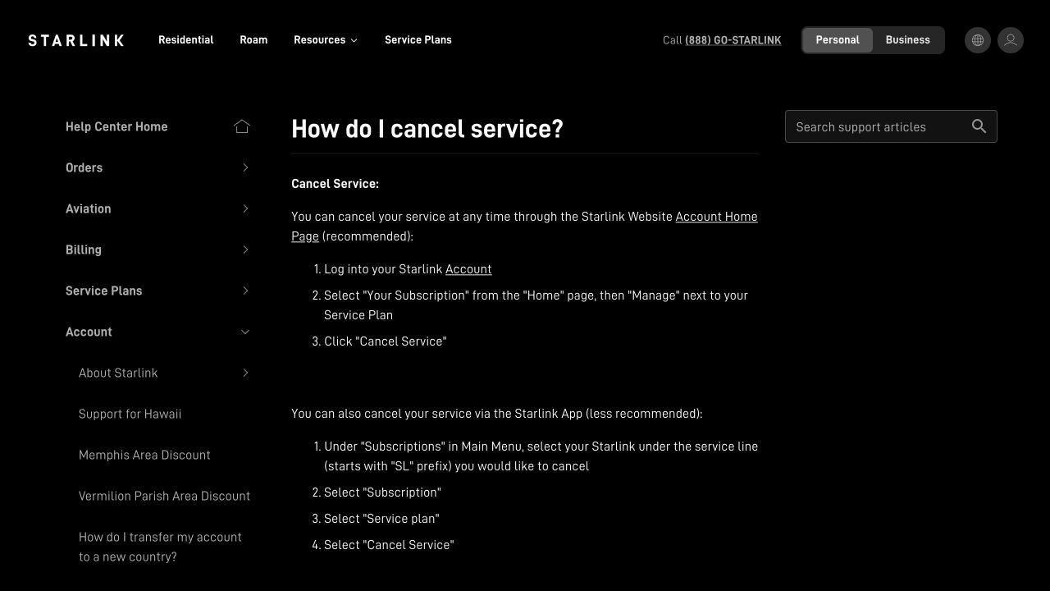Open transfer account to new country article

160,547
